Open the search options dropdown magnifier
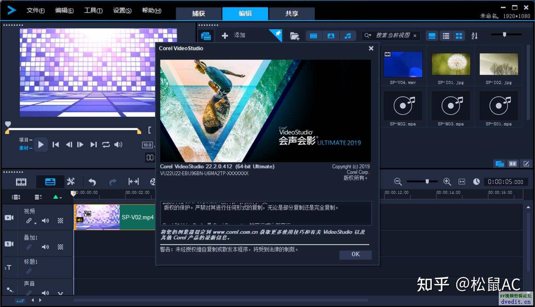Image resolution: width=535 pixels, height=307 pixels. point(367,36)
